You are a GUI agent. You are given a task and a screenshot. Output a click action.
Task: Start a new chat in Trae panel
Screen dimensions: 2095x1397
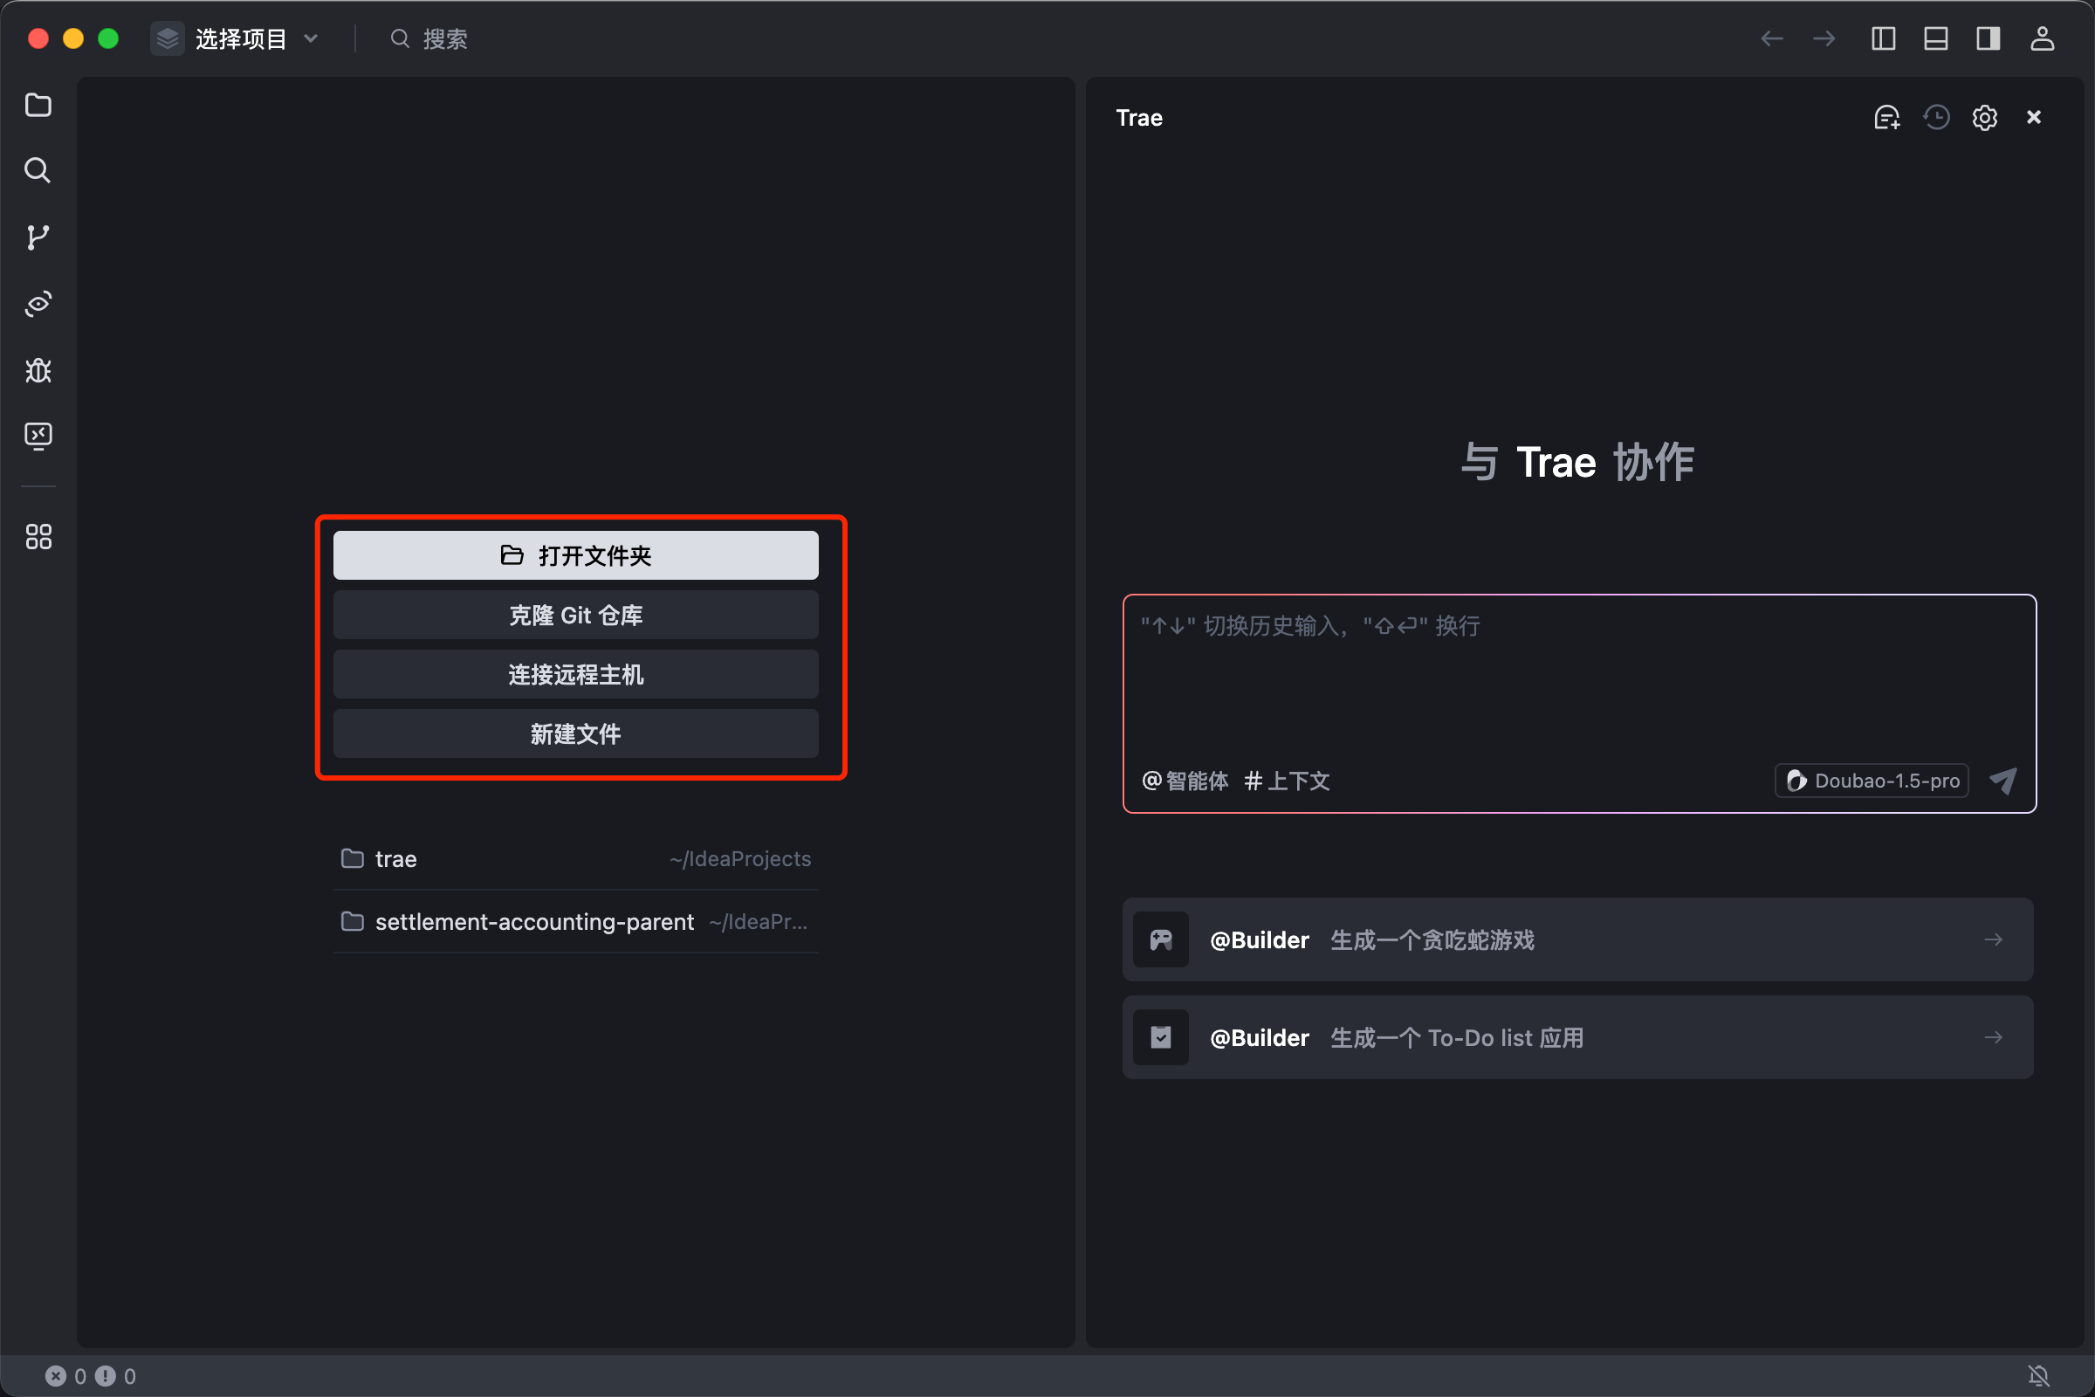click(1886, 118)
